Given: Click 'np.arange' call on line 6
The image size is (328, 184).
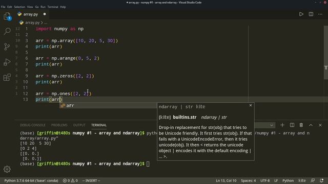Looking at the screenshot, I should tap(64, 58).
